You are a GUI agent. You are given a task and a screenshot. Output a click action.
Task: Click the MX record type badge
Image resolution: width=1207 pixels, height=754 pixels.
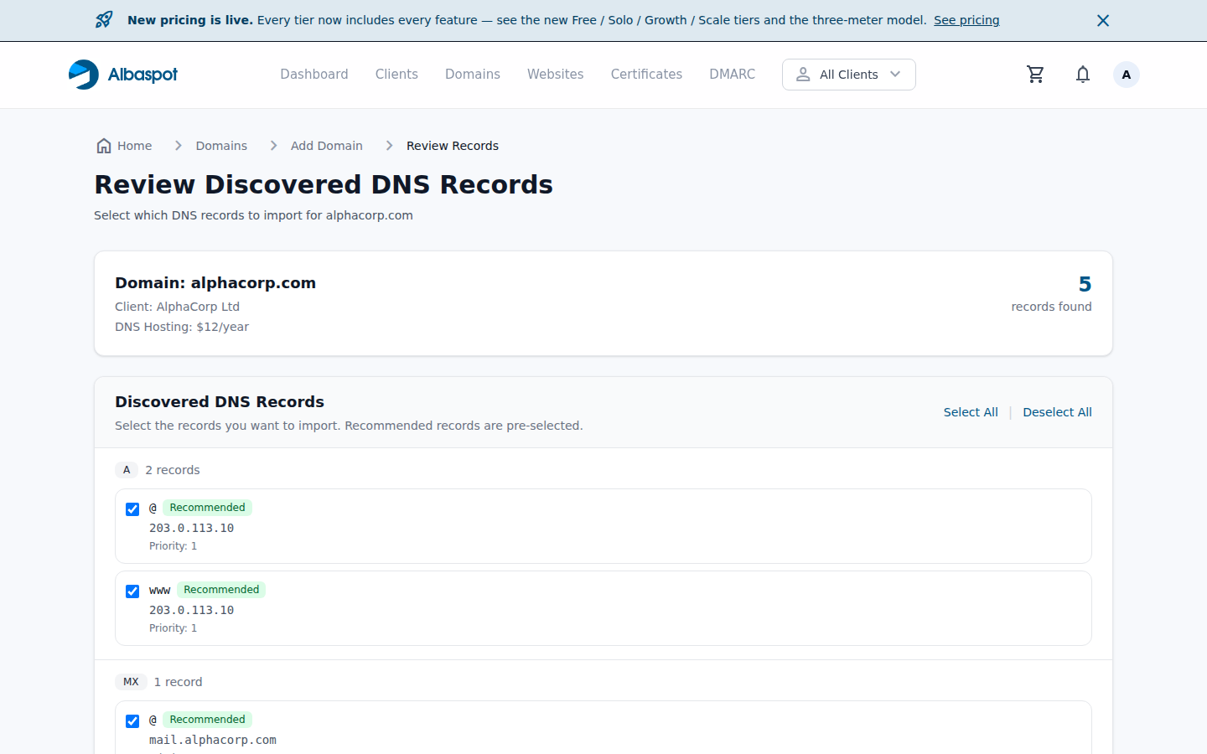(131, 682)
